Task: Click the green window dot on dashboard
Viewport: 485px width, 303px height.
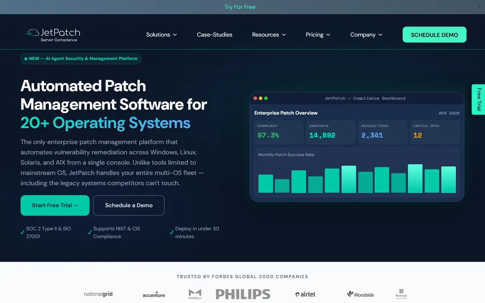Action: [x=266, y=98]
